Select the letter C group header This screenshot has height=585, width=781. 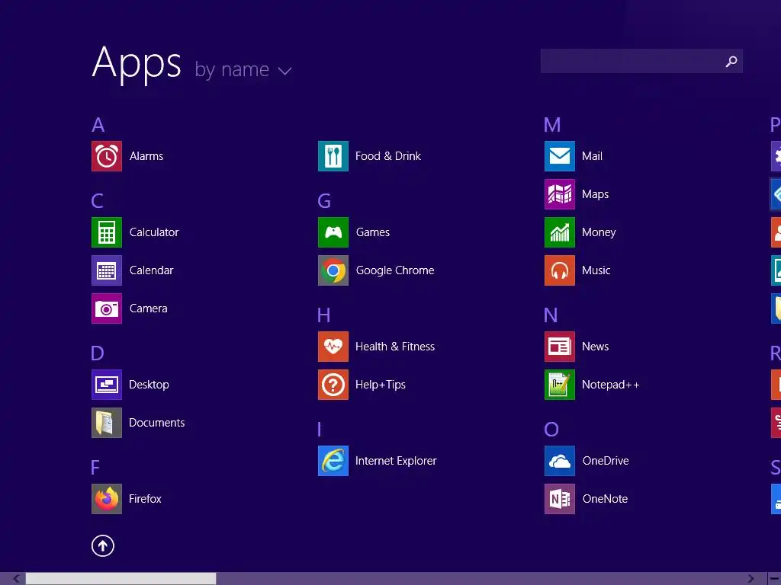click(98, 201)
